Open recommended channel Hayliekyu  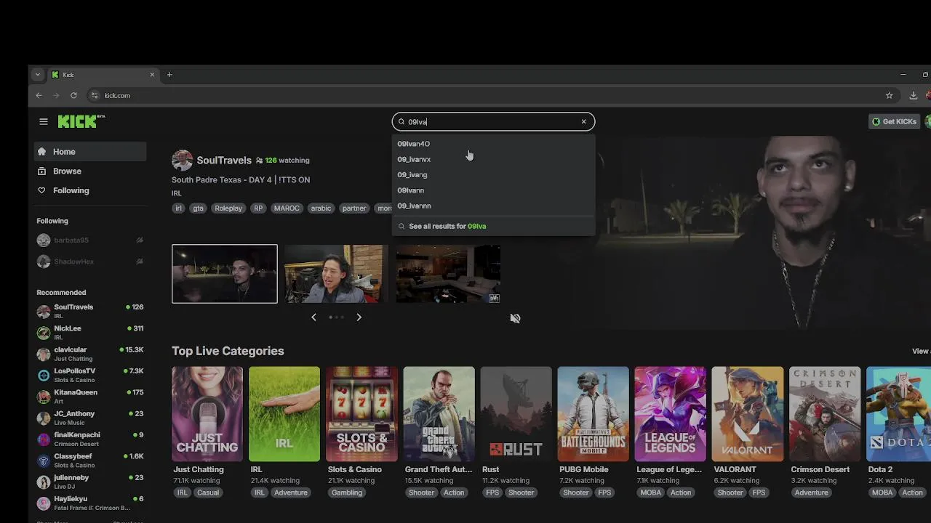tap(90, 503)
